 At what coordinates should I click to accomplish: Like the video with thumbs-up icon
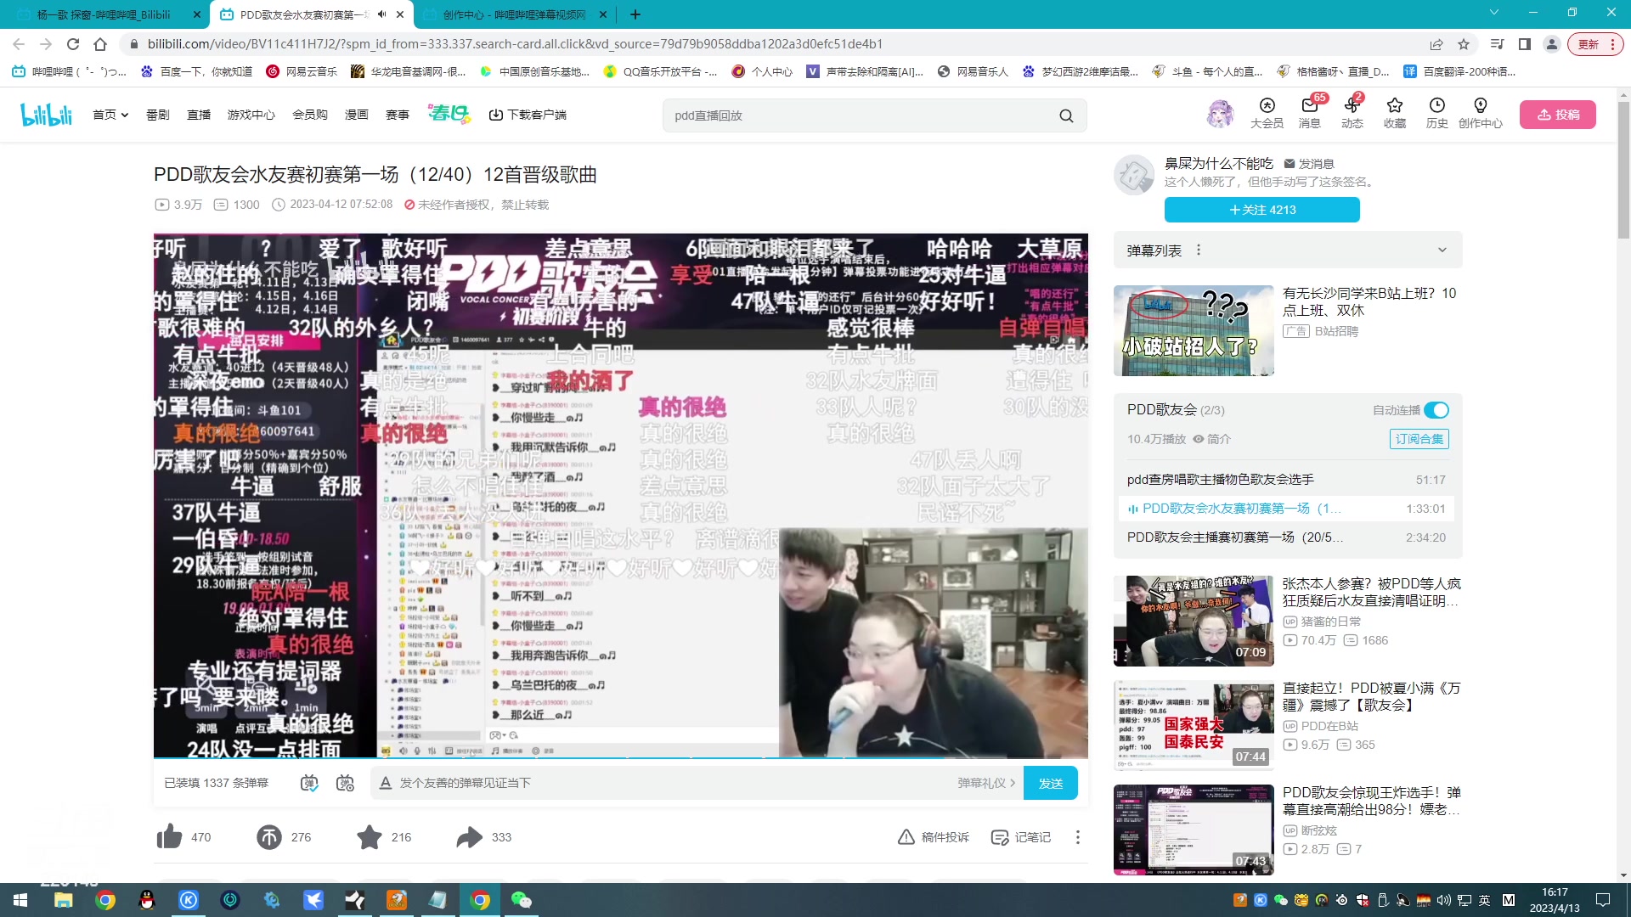pos(170,837)
